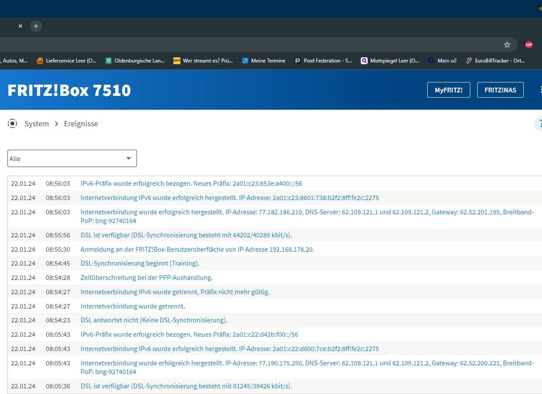Open the Alle event filter dropdown

pyautogui.click(x=72, y=158)
